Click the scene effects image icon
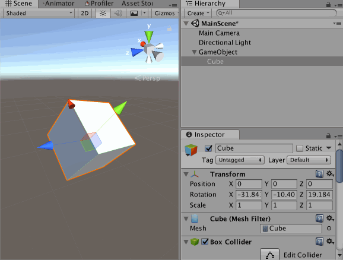Screen dimensions: 343x260 pyautogui.click(x=134, y=13)
